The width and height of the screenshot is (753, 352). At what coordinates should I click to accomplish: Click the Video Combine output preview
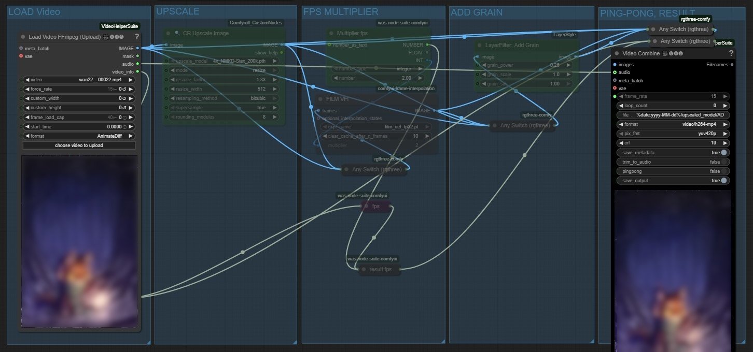[673, 271]
